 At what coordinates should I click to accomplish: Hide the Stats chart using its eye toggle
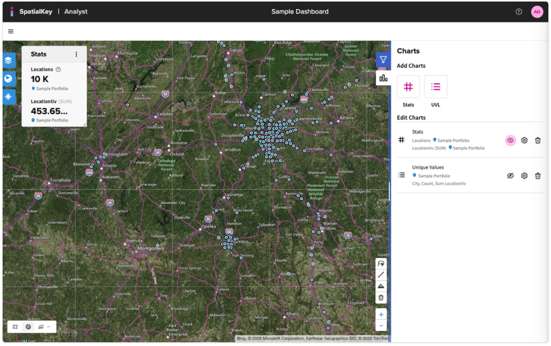click(x=510, y=140)
